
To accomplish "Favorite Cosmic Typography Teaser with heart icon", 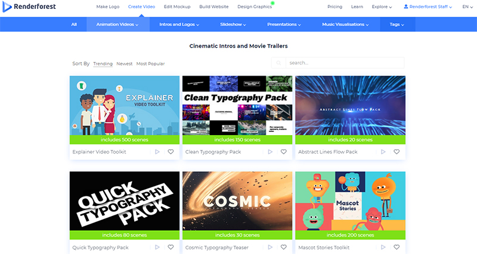I will pyautogui.click(x=283, y=247).
